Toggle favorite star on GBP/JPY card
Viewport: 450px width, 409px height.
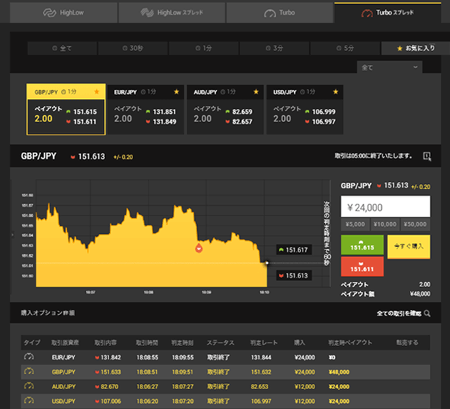pos(97,91)
